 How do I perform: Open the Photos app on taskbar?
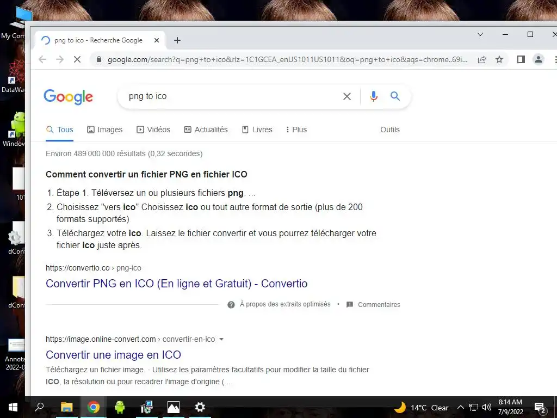(x=174, y=407)
